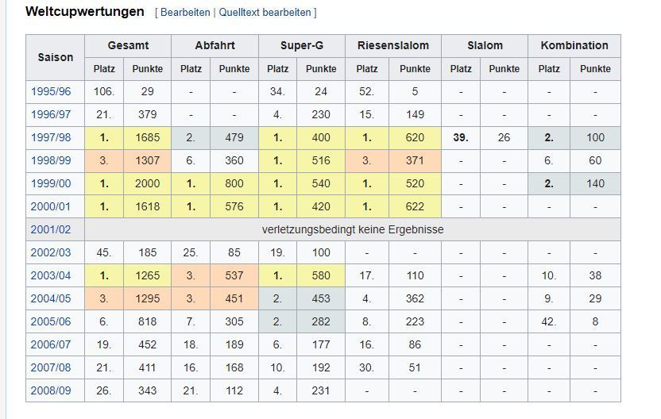This screenshot has height=419, width=661.
Task: Select the 1997/98 season link
Action: click(x=51, y=137)
